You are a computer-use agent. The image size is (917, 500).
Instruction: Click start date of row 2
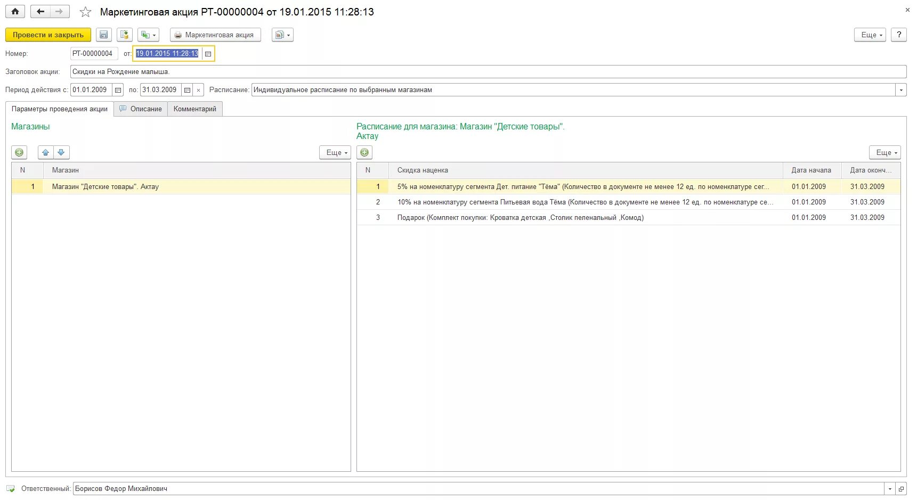click(x=809, y=202)
